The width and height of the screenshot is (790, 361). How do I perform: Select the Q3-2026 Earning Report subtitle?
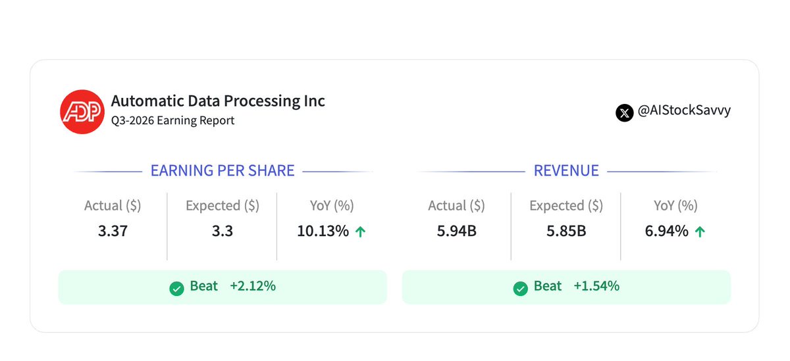point(172,120)
